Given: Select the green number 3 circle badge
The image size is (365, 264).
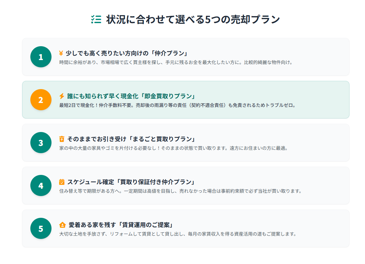Looking at the screenshot, I should point(41,143).
